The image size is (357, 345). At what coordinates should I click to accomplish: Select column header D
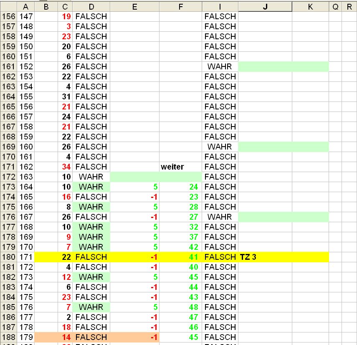tap(91, 7)
